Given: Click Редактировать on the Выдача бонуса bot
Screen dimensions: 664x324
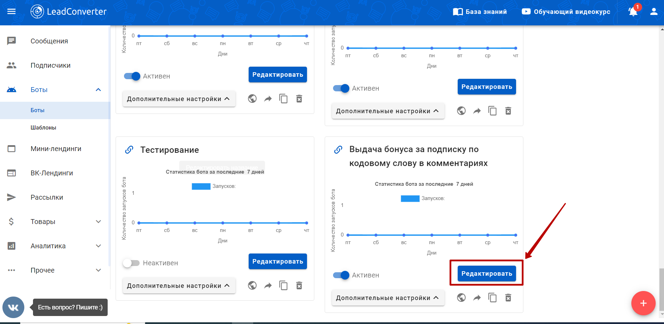Looking at the screenshot, I should coord(487,274).
